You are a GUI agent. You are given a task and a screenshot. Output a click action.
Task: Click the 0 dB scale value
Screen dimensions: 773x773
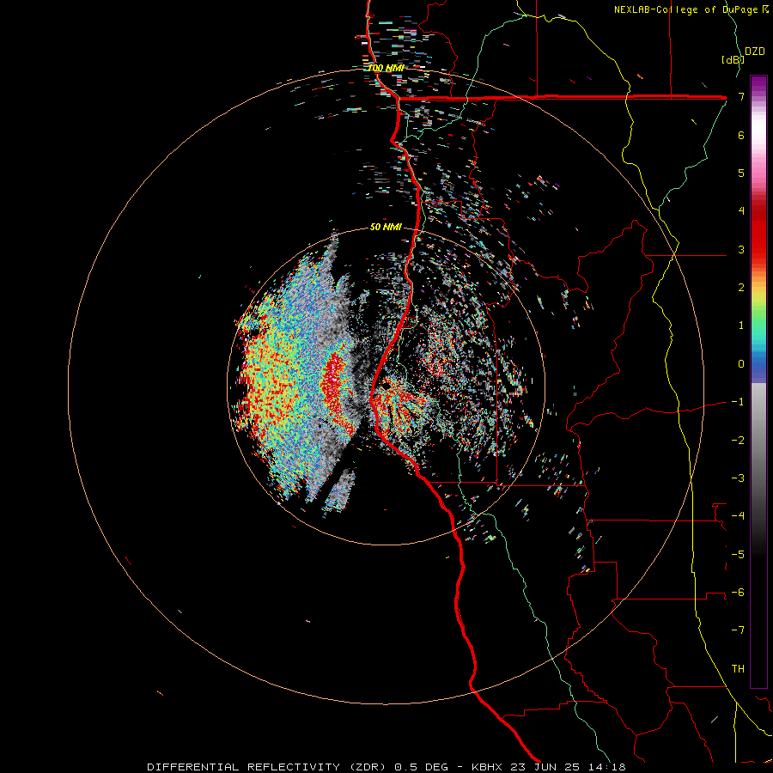741,364
